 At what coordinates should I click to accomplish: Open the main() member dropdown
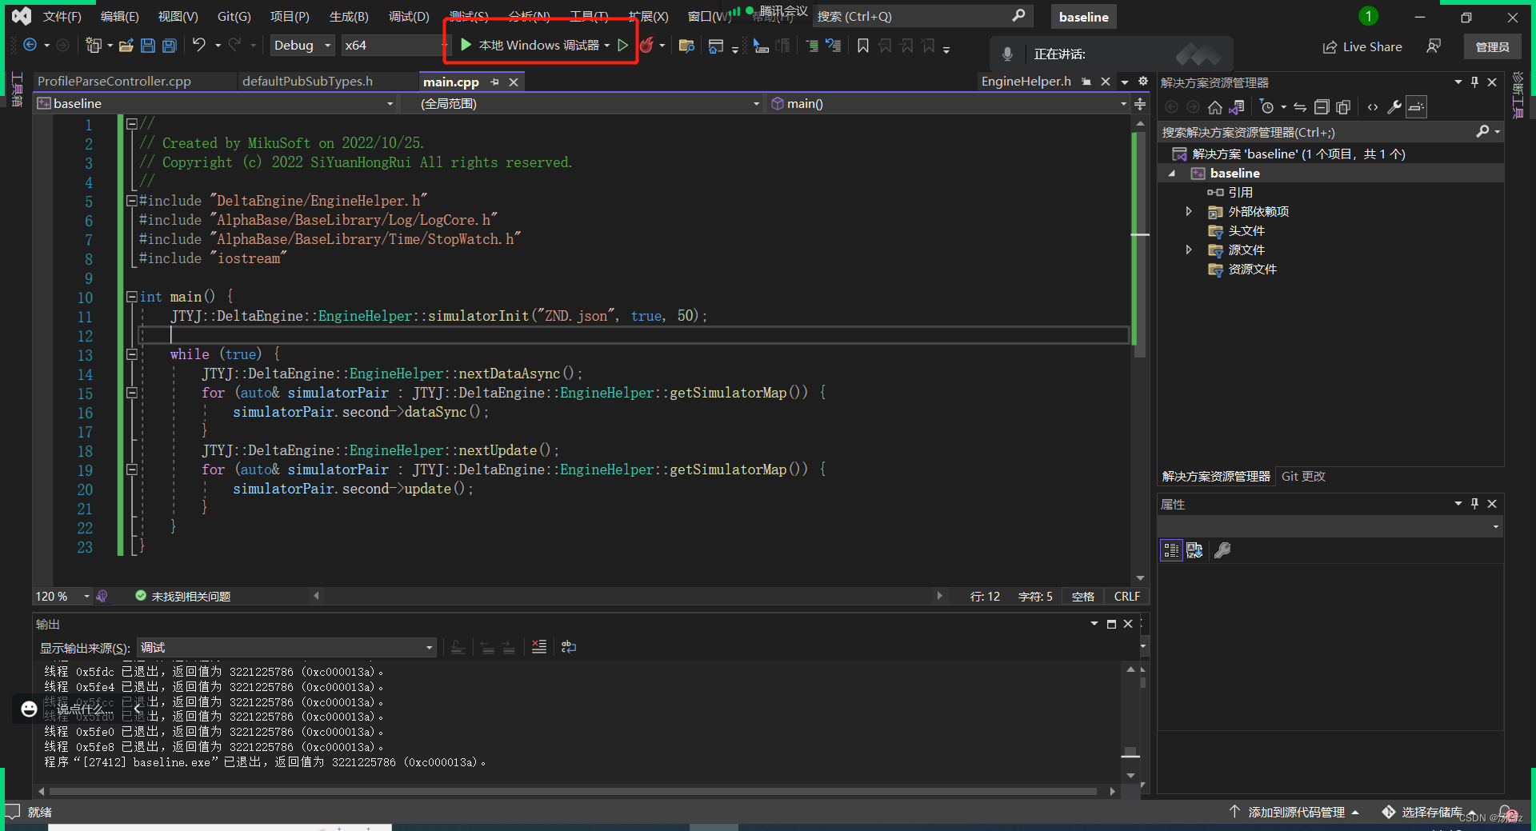coord(948,103)
